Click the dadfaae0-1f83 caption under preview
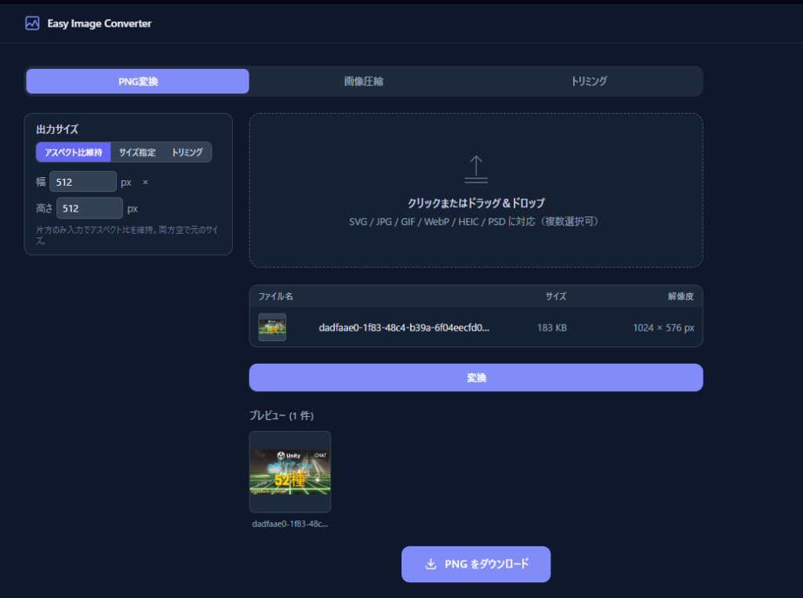This screenshot has width=803, height=598. [289, 524]
